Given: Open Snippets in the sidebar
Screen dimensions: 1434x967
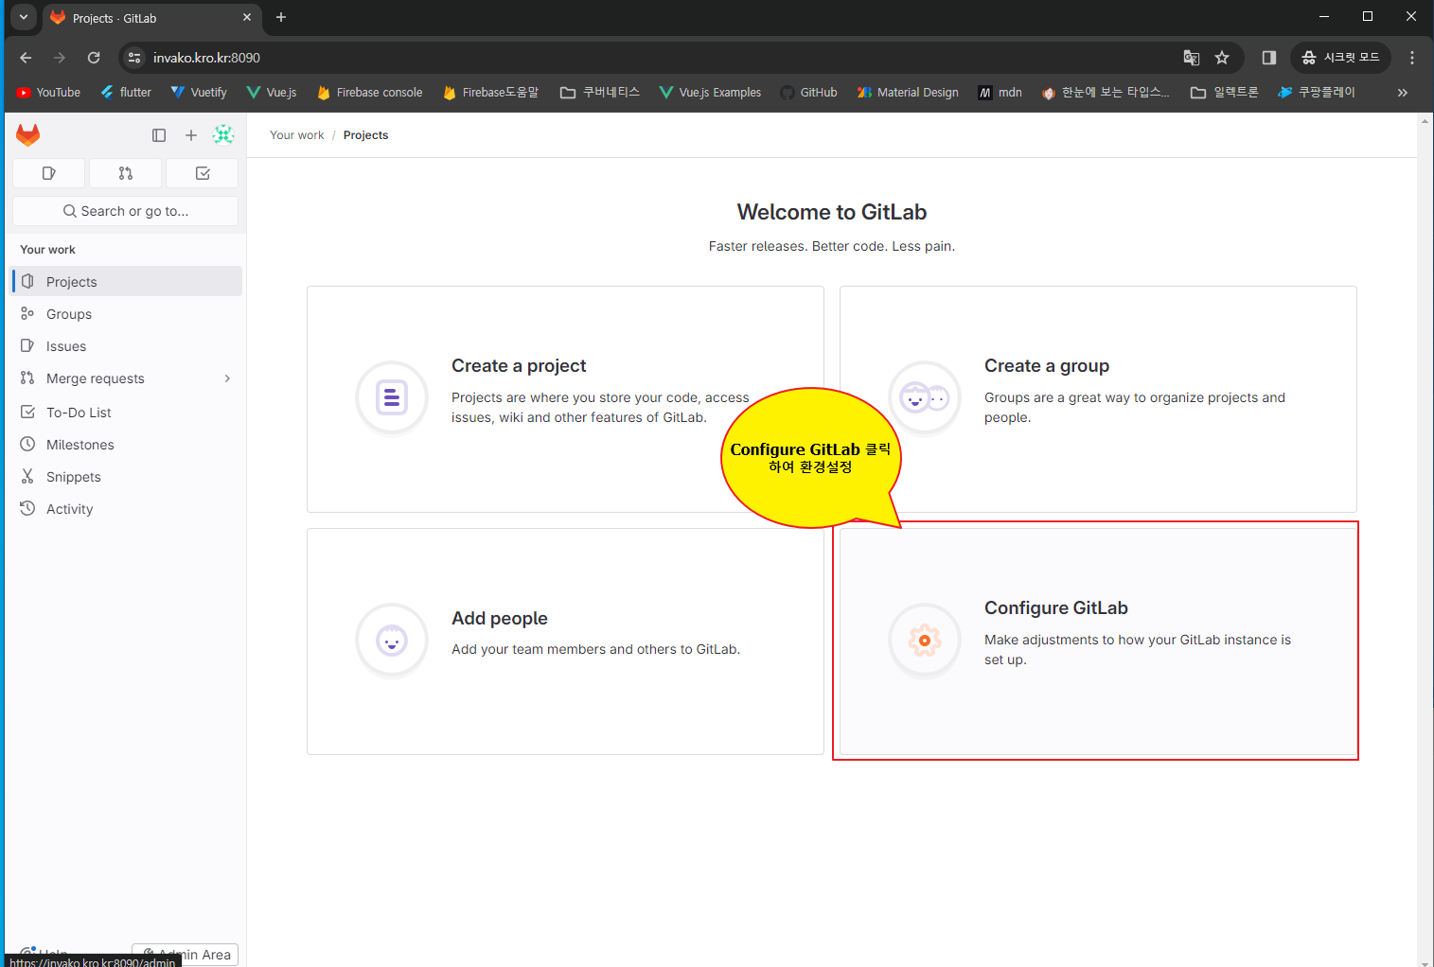Looking at the screenshot, I should tap(127, 477).
